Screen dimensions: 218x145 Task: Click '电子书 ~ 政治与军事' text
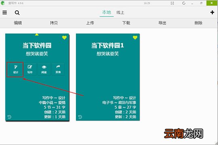point(119,103)
